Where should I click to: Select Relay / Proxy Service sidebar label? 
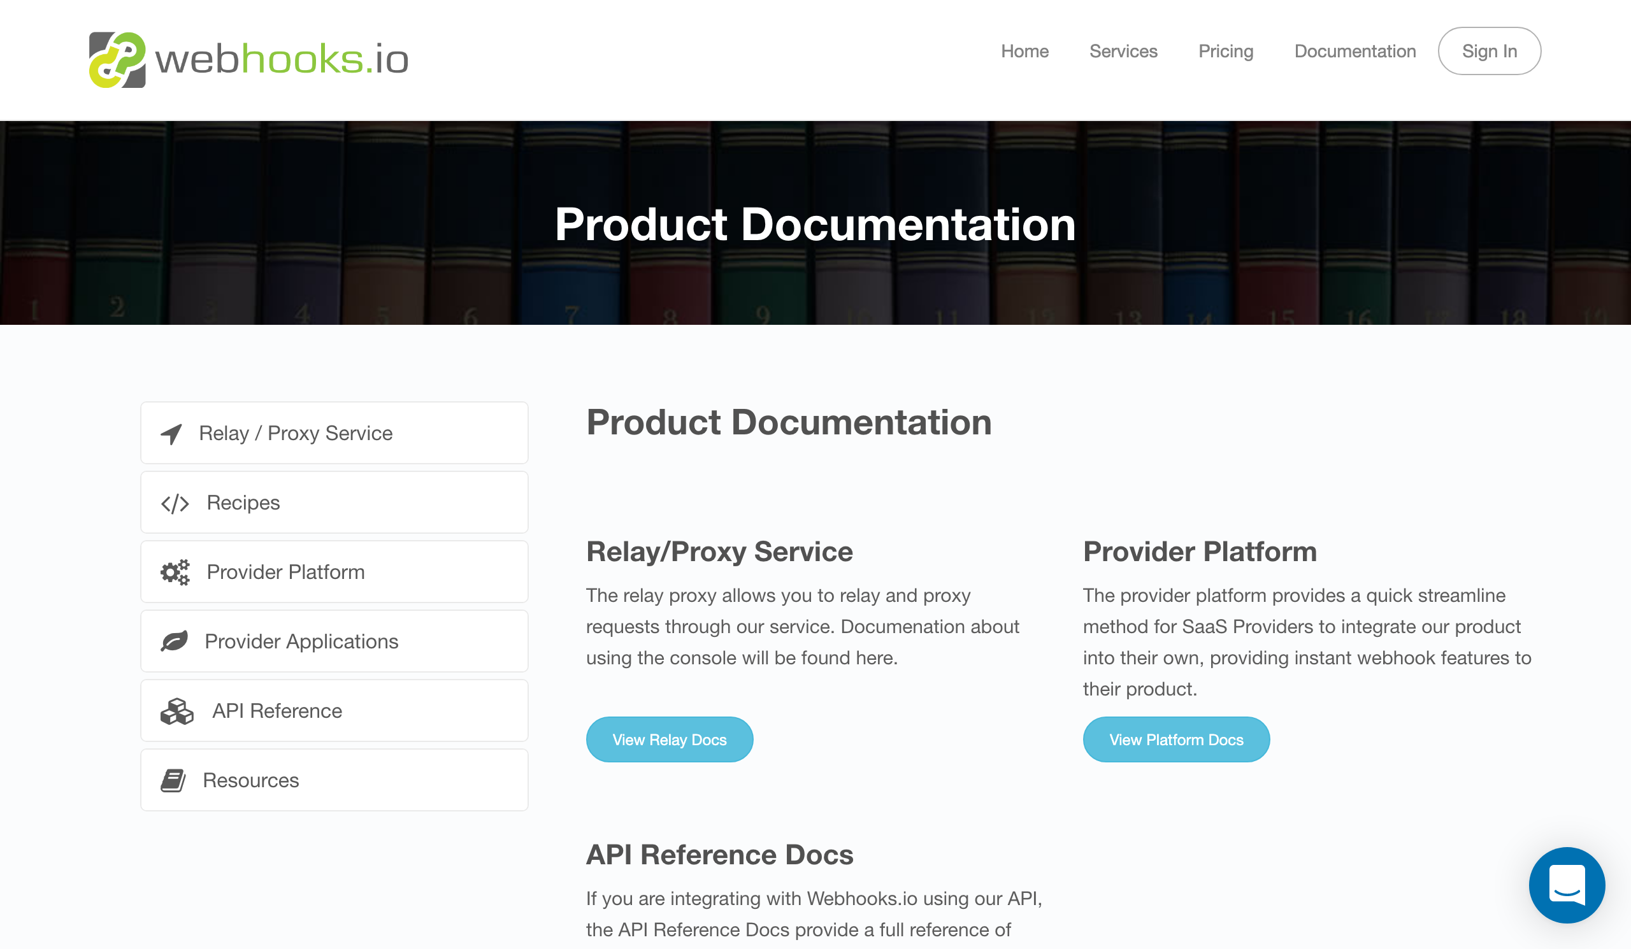tap(296, 434)
